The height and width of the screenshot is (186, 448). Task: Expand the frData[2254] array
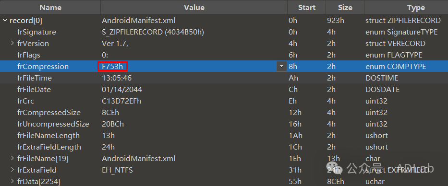point(12,181)
